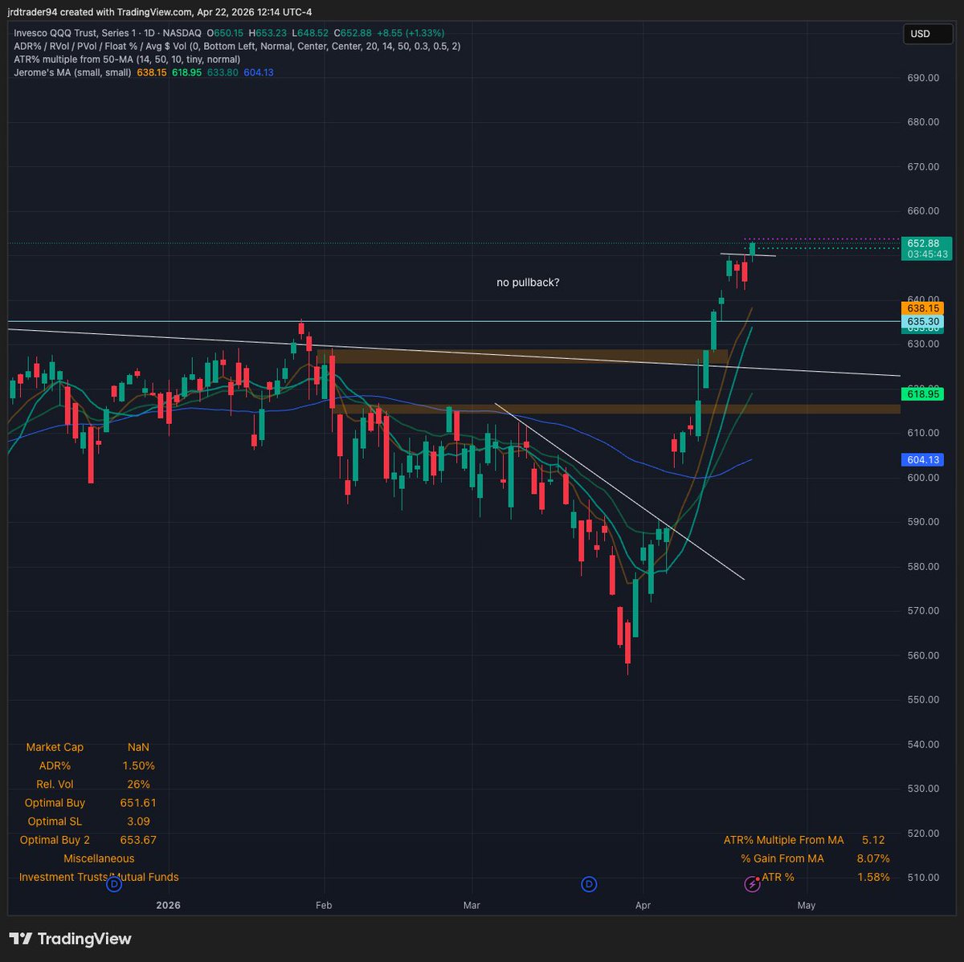Click the TradingView logo

click(70, 939)
